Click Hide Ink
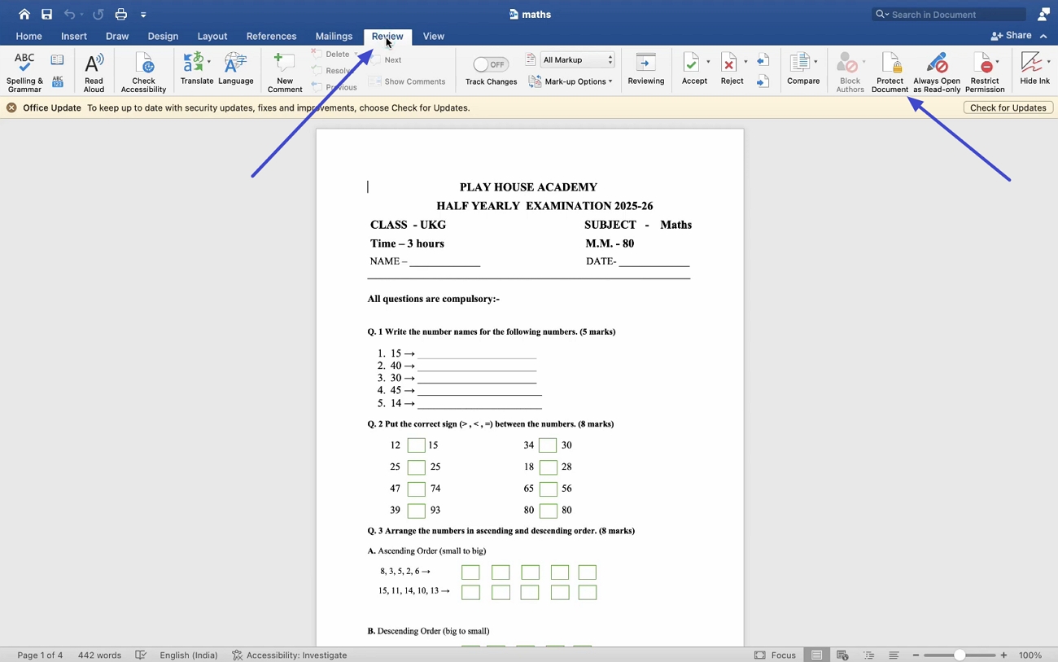Image resolution: width=1058 pixels, height=662 pixels. [1034, 69]
